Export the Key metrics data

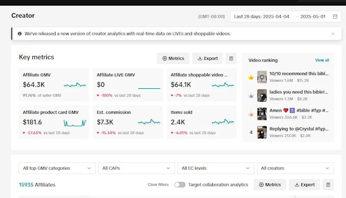208,58
